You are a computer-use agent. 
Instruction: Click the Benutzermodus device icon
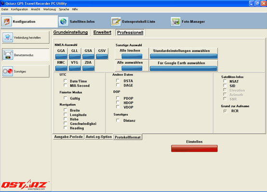click(x=8, y=55)
